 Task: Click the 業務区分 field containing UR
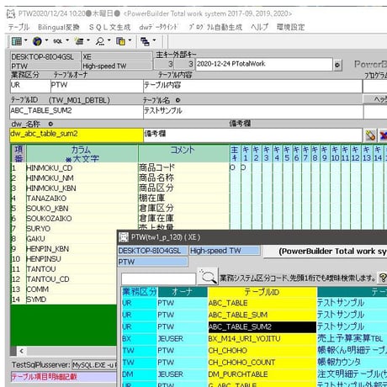coord(30,86)
